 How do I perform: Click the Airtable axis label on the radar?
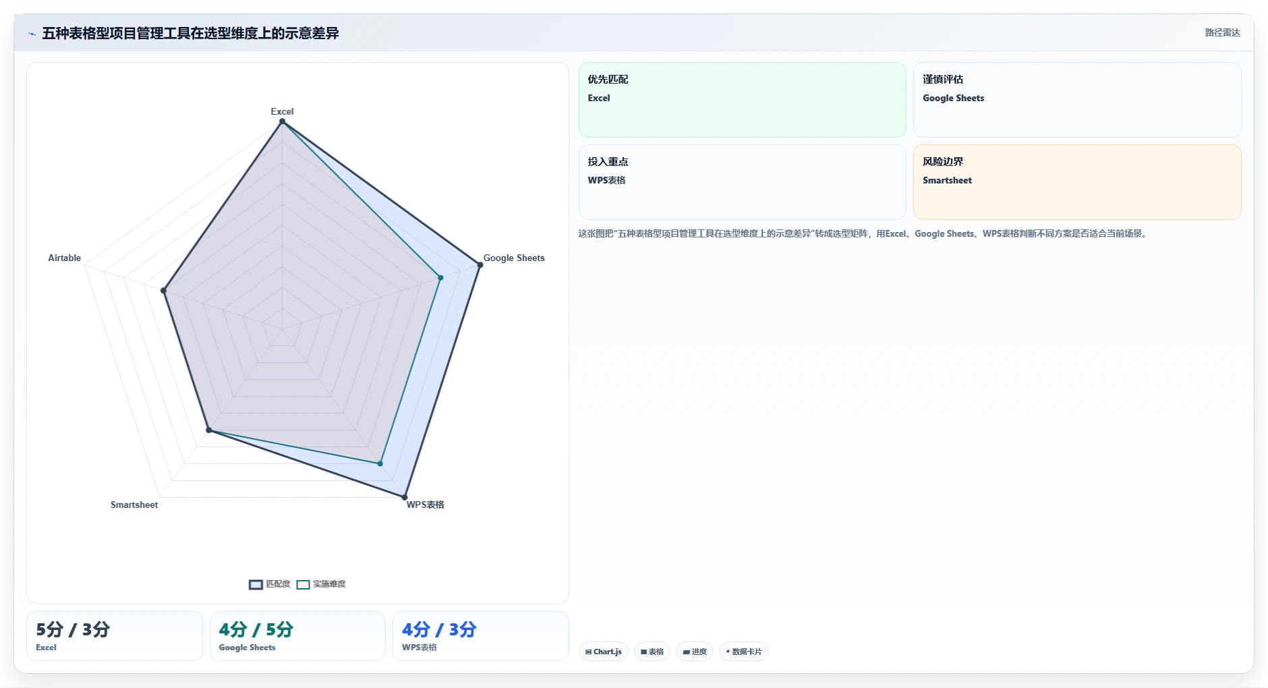(x=64, y=258)
